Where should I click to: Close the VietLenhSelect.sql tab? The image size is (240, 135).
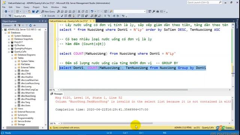point(94,21)
